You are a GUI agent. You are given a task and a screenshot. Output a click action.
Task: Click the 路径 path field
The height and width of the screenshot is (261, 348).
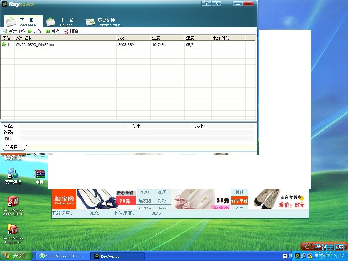point(137,132)
